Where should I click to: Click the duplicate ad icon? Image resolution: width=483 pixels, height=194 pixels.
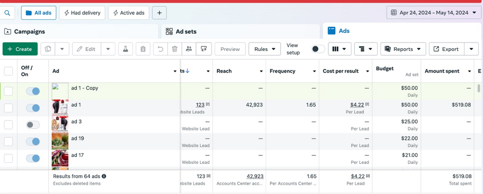(48, 49)
